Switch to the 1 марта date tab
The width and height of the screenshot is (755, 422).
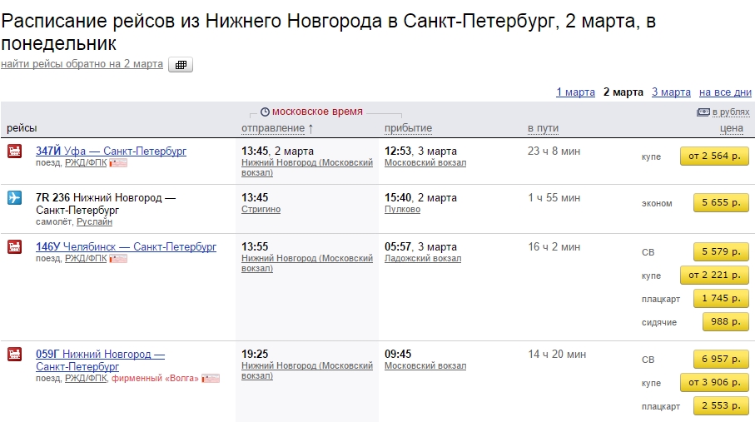575,92
